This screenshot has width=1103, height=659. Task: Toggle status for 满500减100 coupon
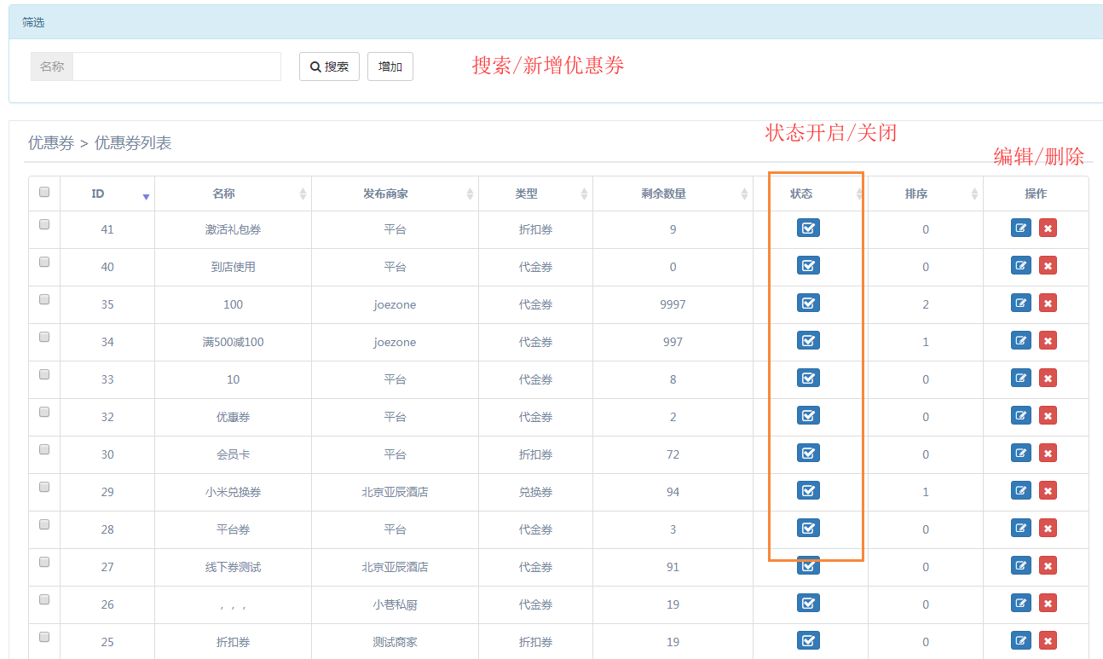click(x=808, y=340)
